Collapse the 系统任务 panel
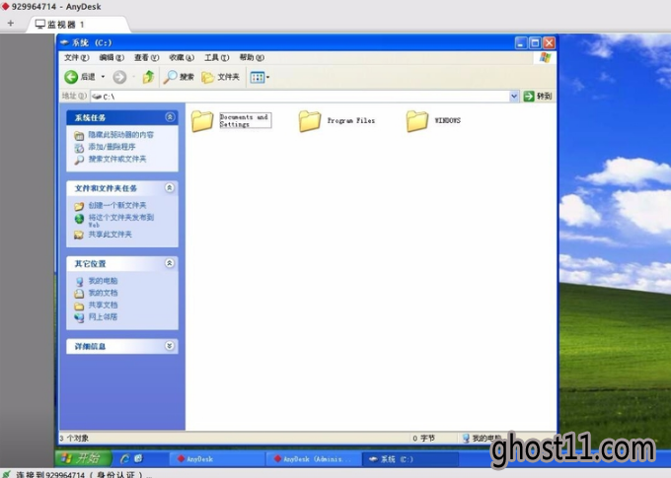This screenshot has height=478, width=671. 170,117
